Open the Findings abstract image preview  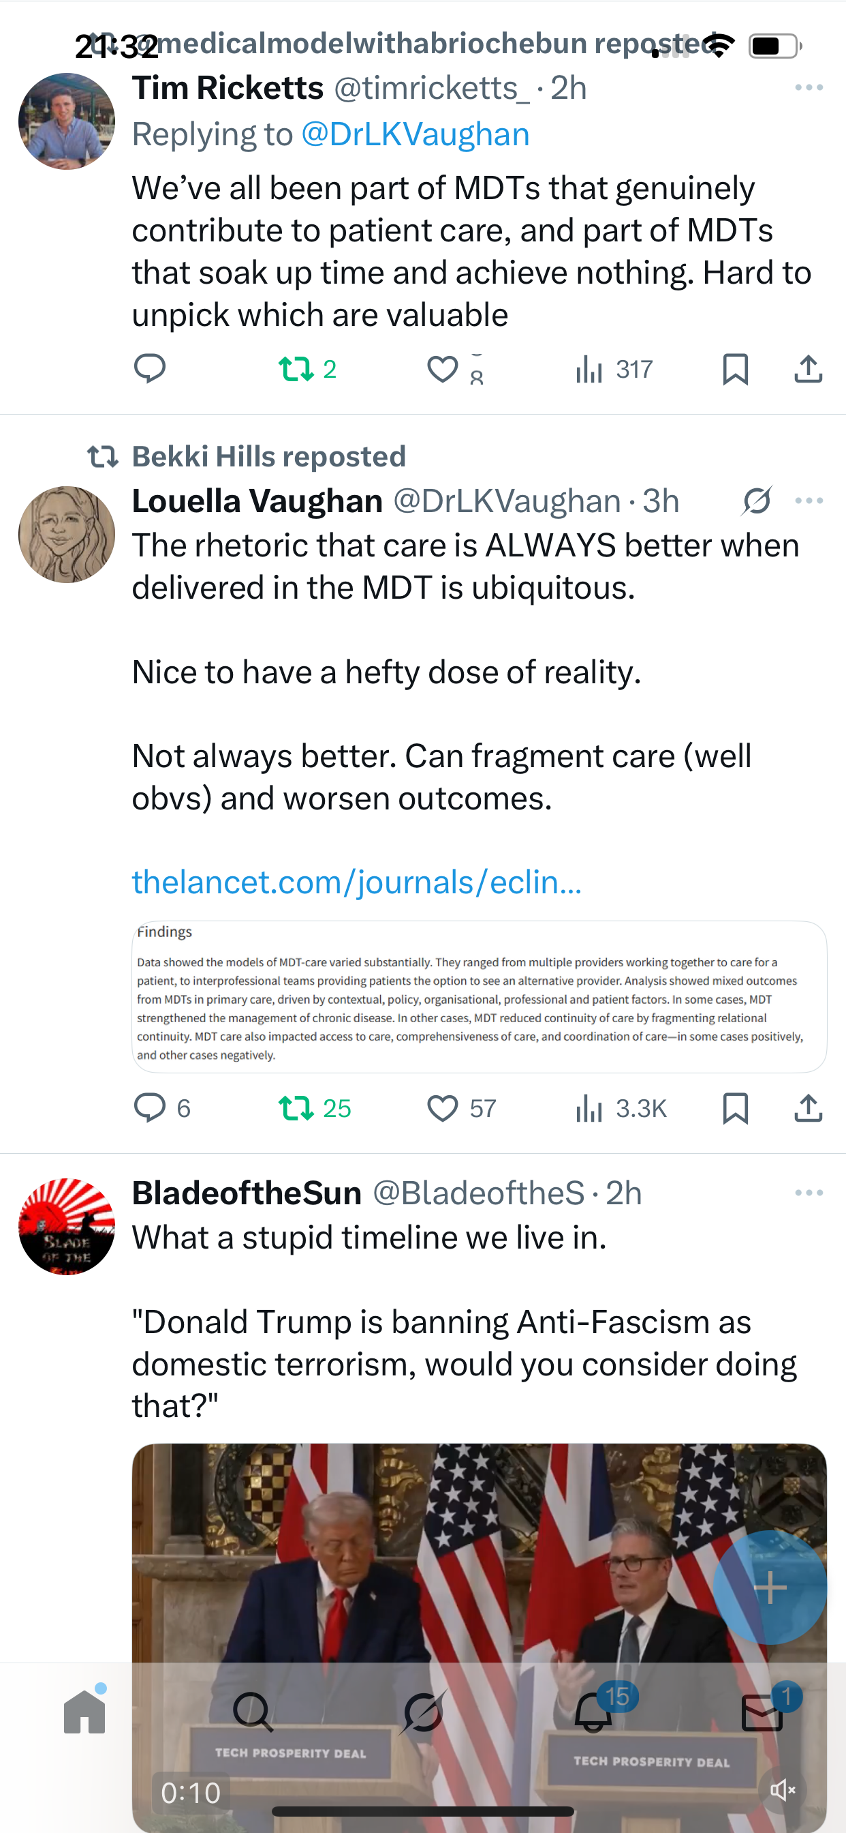point(479,996)
